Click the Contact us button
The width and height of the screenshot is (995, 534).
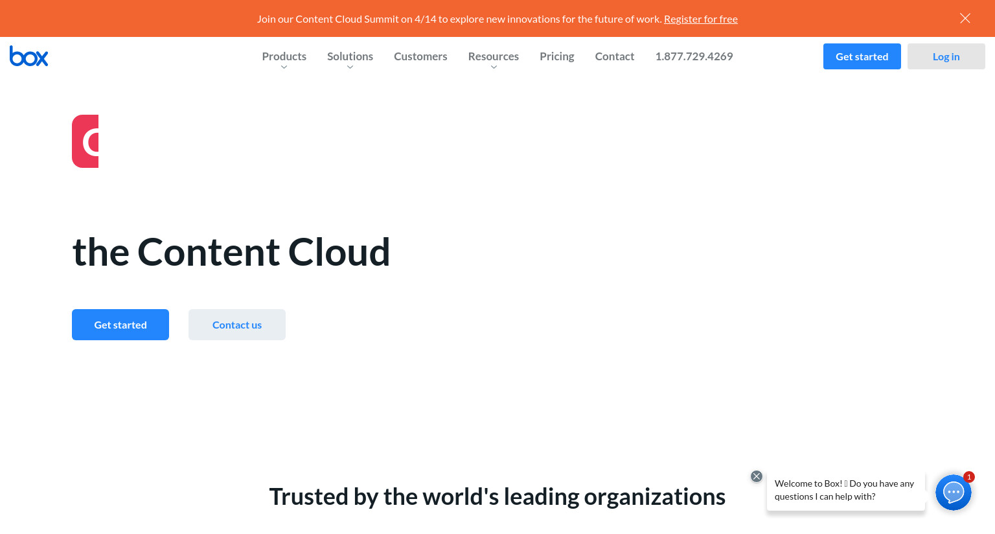pos(237,325)
